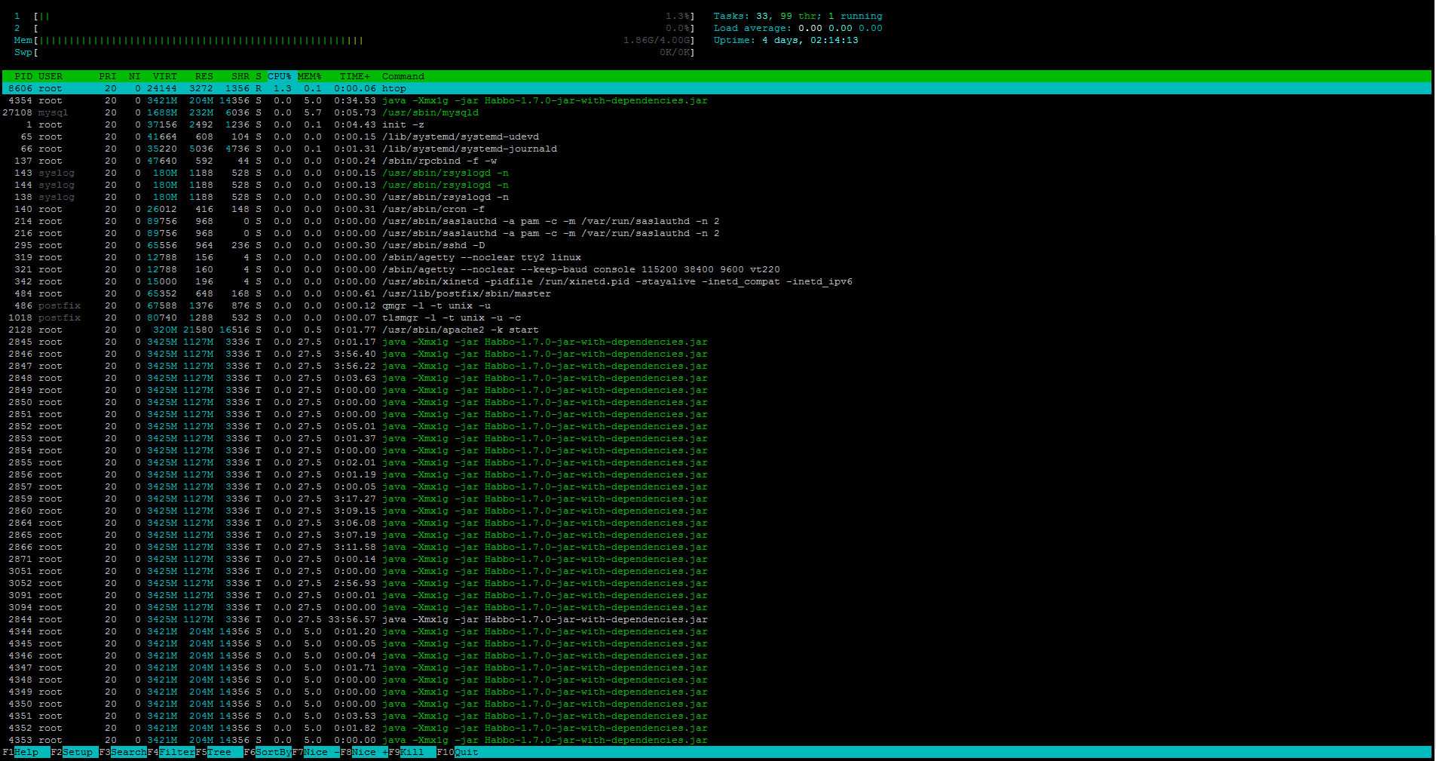Open the F4 Filter option
Screen dimensions: 1436x761
click(170, 752)
